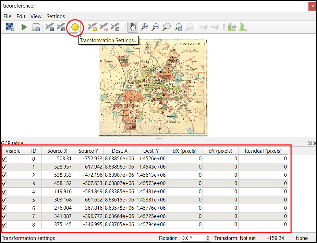Toggle Visible checkbox for GCP ID 5
Screen dimensions: 317x243
point(4,200)
